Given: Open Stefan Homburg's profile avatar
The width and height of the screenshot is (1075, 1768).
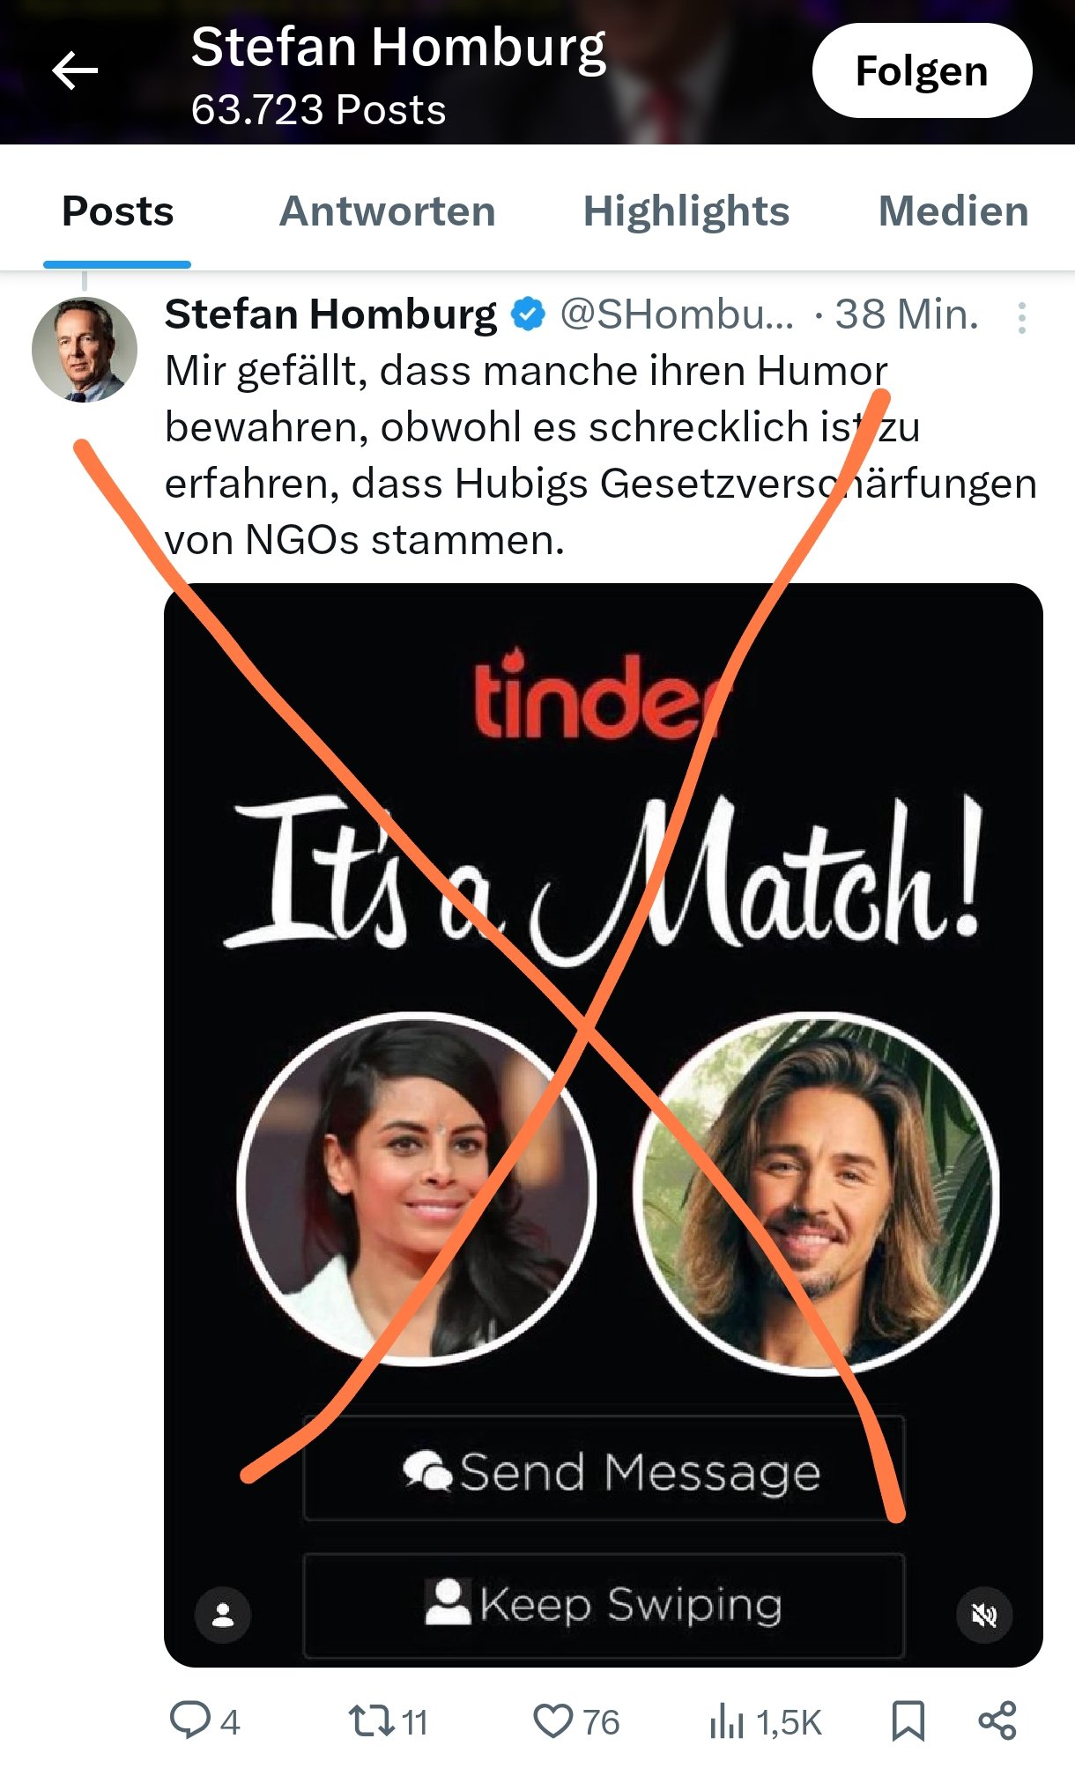Looking at the screenshot, I should pos(85,350).
